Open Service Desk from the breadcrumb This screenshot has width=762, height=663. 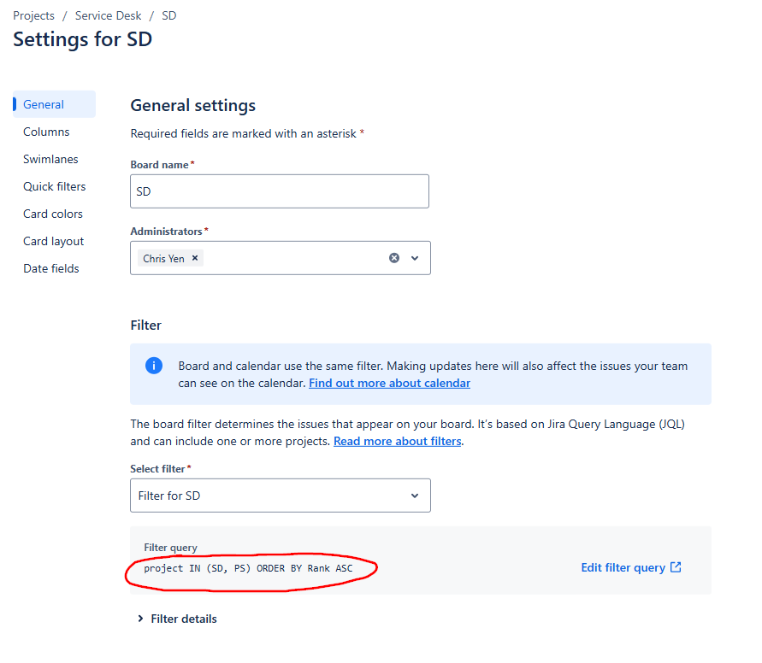(x=108, y=15)
